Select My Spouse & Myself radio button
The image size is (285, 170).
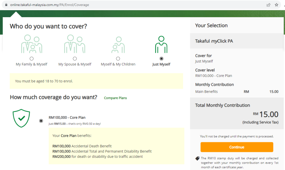coord(75,59)
